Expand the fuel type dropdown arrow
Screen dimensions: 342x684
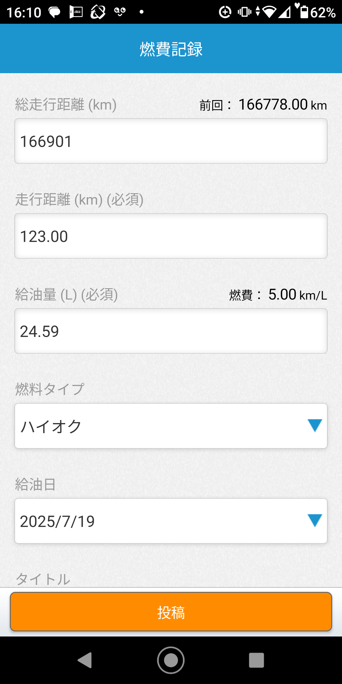click(x=314, y=426)
